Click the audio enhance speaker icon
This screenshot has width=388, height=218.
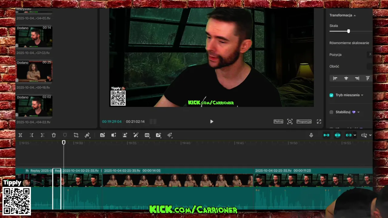click(x=114, y=135)
